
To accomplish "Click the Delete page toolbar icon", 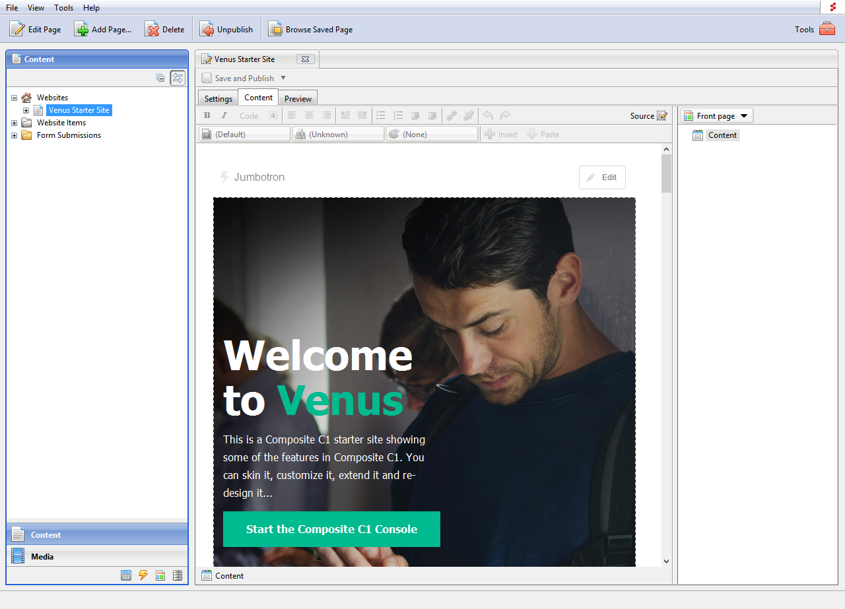I will 152,30.
